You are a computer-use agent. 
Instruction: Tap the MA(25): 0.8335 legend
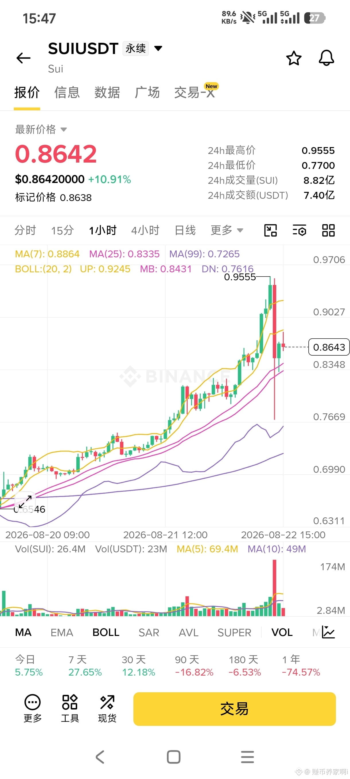coord(124,254)
